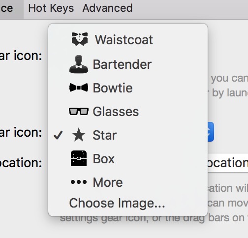248x238 pixels.
Task: Click the partially hidden leftmost tab
Action: pyautogui.click(x=12, y=9)
